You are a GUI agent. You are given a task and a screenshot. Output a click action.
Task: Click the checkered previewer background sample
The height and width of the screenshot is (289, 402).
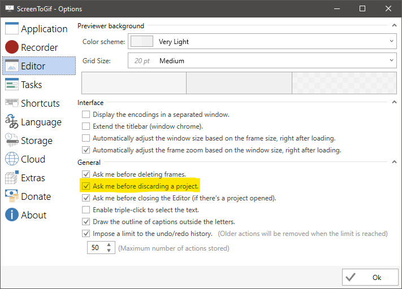344,83
